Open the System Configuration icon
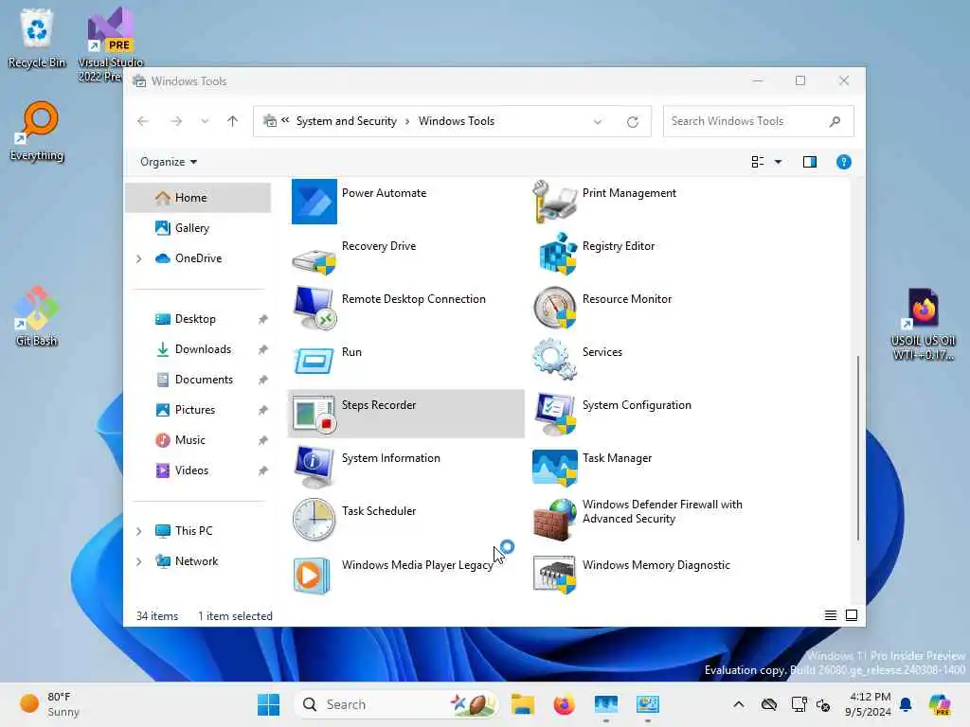This screenshot has height=727, width=970. click(554, 414)
